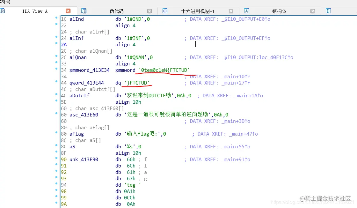Click address 34 beside xmmword_413E34
Image resolution: width=357 pixels, height=208 pixels.
64,70
